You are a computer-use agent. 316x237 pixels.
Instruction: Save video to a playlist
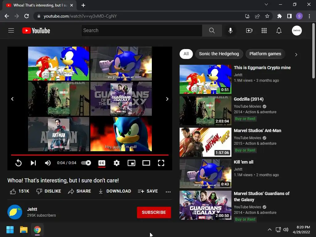[148, 191]
